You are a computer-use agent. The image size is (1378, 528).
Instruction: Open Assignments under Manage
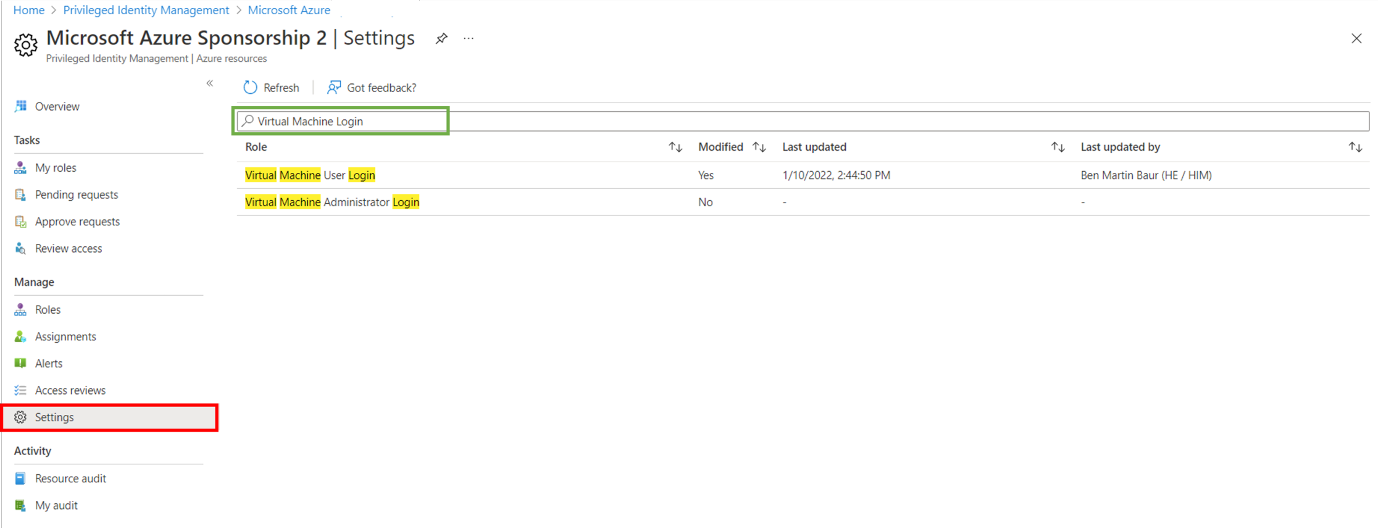[65, 337]
